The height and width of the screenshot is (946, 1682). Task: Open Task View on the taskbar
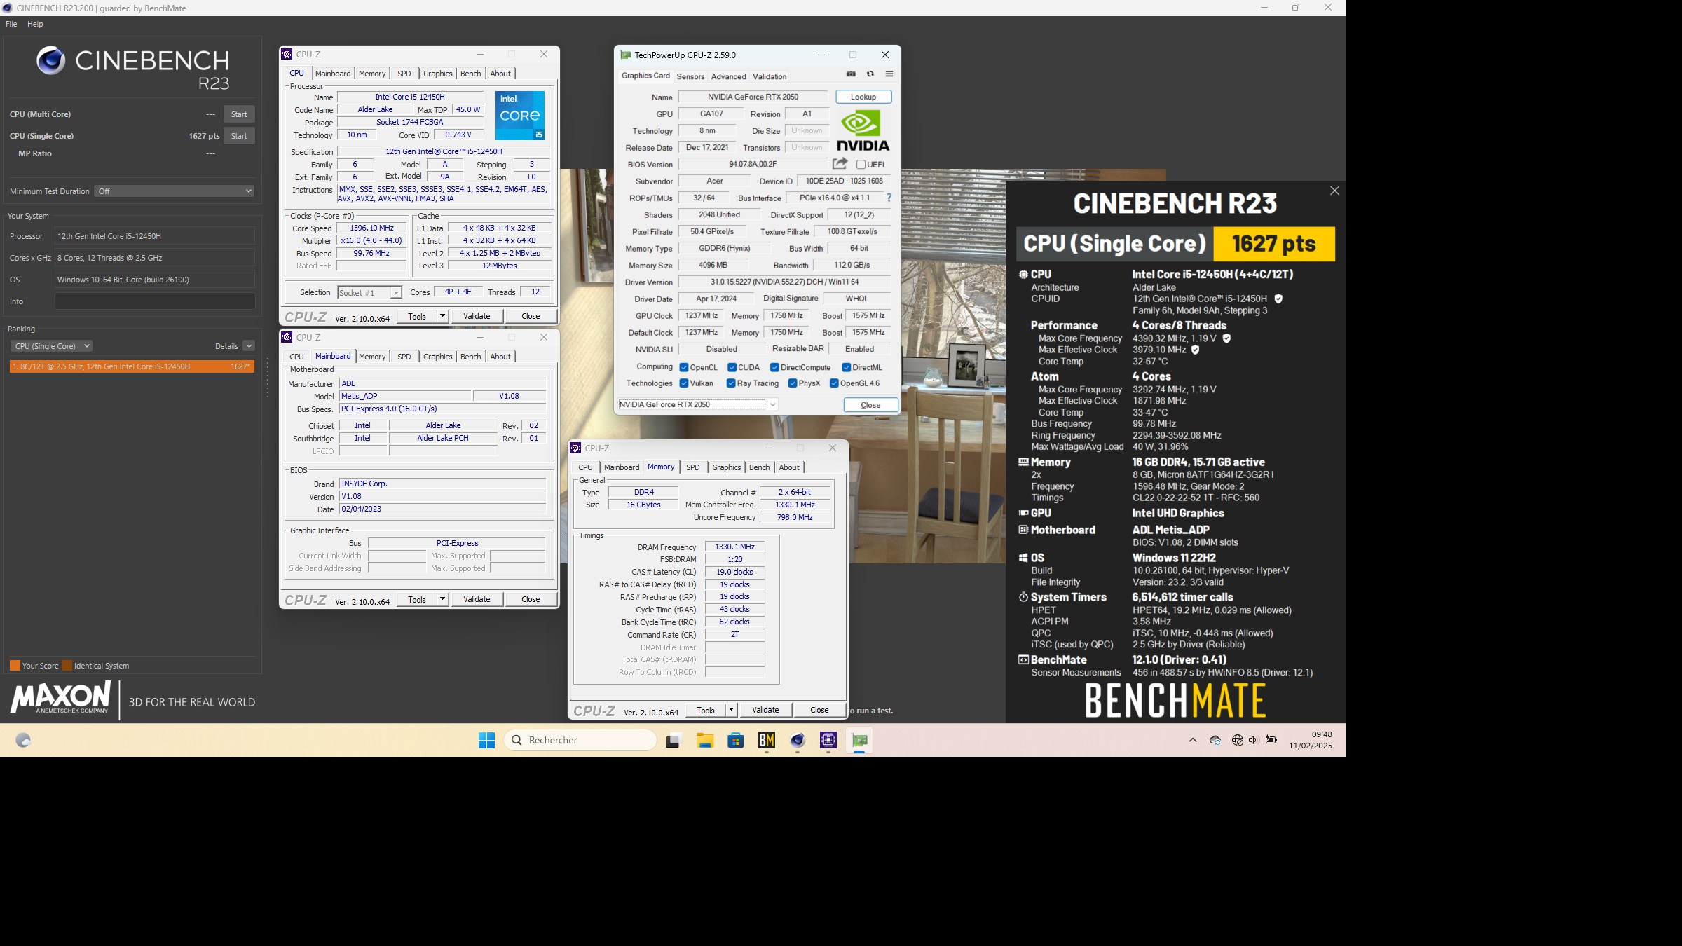673,740
